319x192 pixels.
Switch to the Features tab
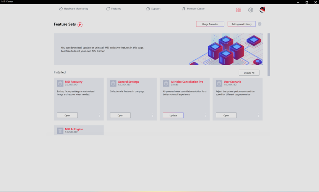[x=113, y=9]
